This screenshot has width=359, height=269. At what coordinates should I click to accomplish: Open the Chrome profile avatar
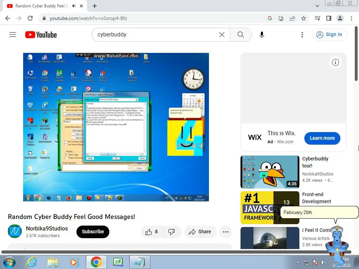pyautogui.click(x=340, y=18)
